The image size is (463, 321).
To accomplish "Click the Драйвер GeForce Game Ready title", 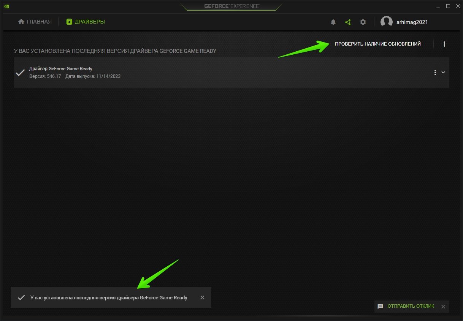I will (x=61, y=69).
